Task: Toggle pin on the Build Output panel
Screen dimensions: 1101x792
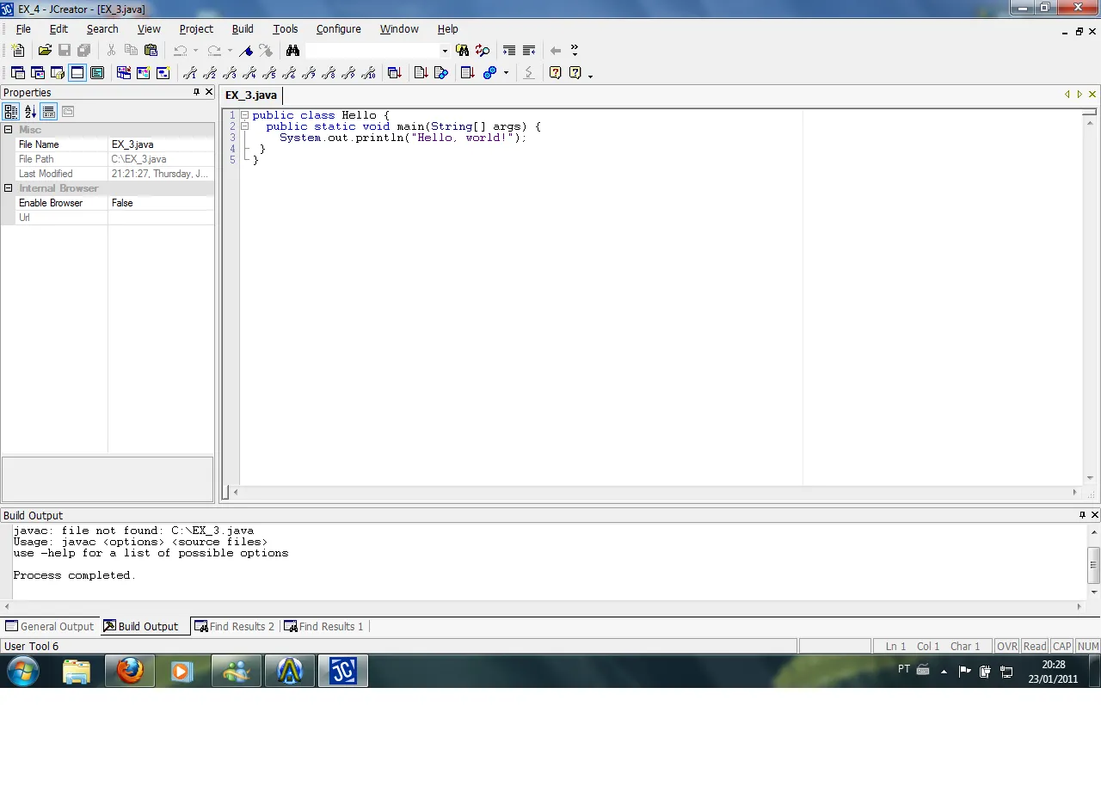Action: [1082, 515]
